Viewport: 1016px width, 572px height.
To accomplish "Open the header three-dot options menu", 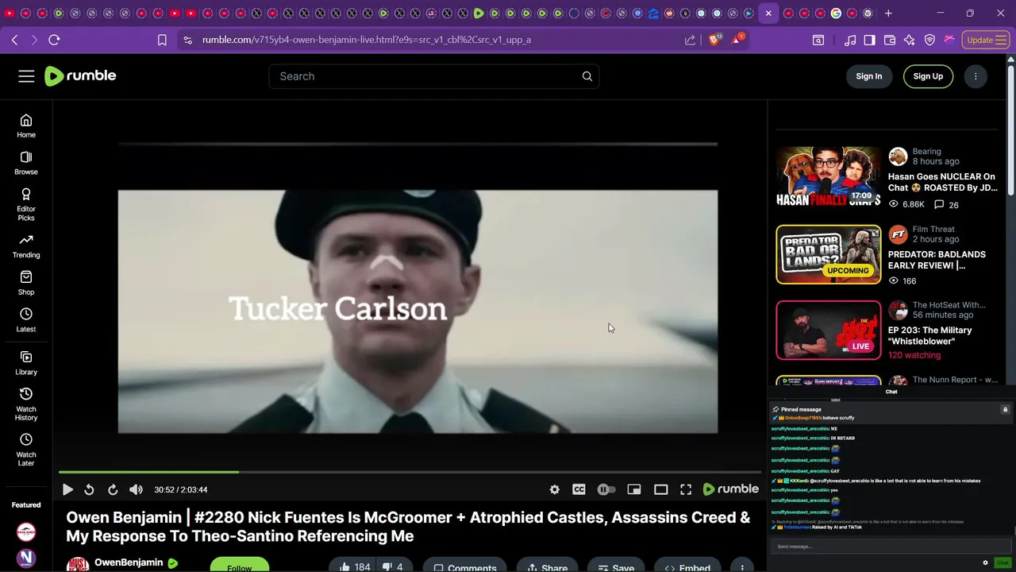I will point(976,76).
